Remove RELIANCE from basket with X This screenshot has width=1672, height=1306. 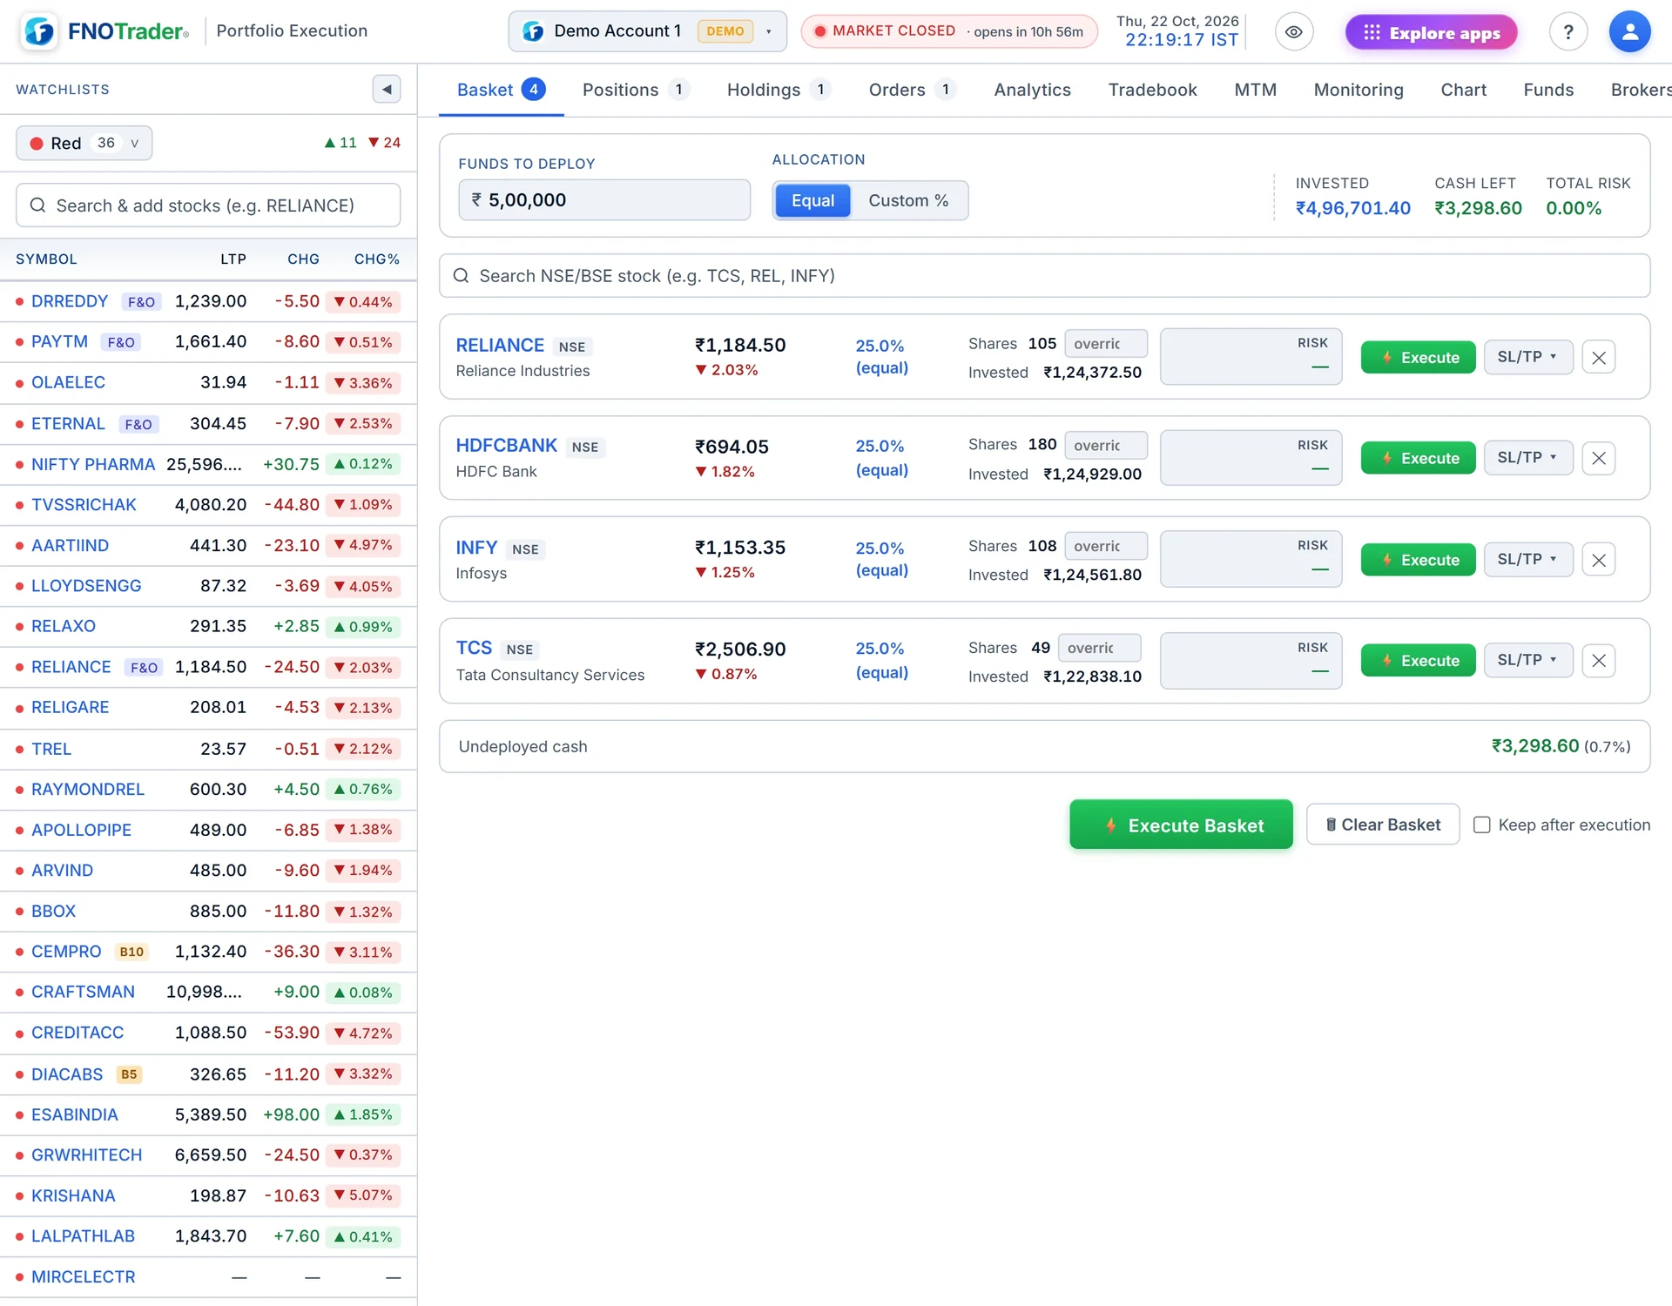[x=1599, y=357]
